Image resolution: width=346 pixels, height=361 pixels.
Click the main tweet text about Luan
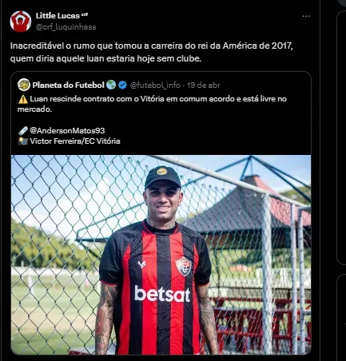click(152, 52)
